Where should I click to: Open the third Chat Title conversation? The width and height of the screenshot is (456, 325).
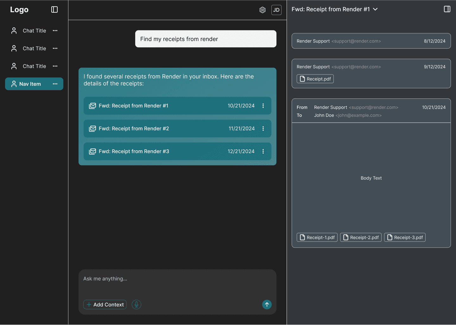pyautogui.click(x=34, y=66)
